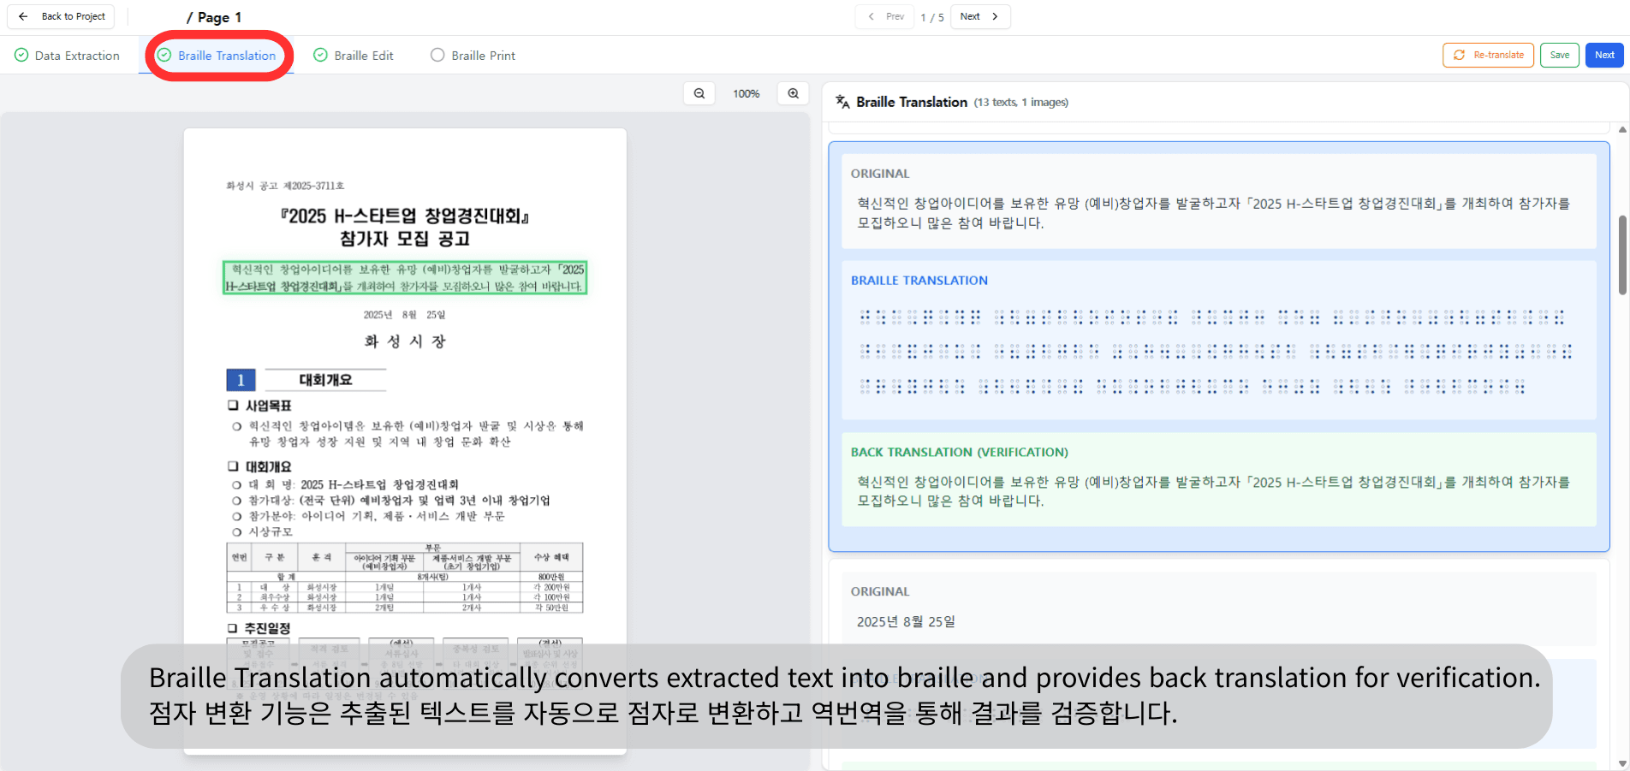
Task: Open the Data Extraction tab
Action: [77, 56]
